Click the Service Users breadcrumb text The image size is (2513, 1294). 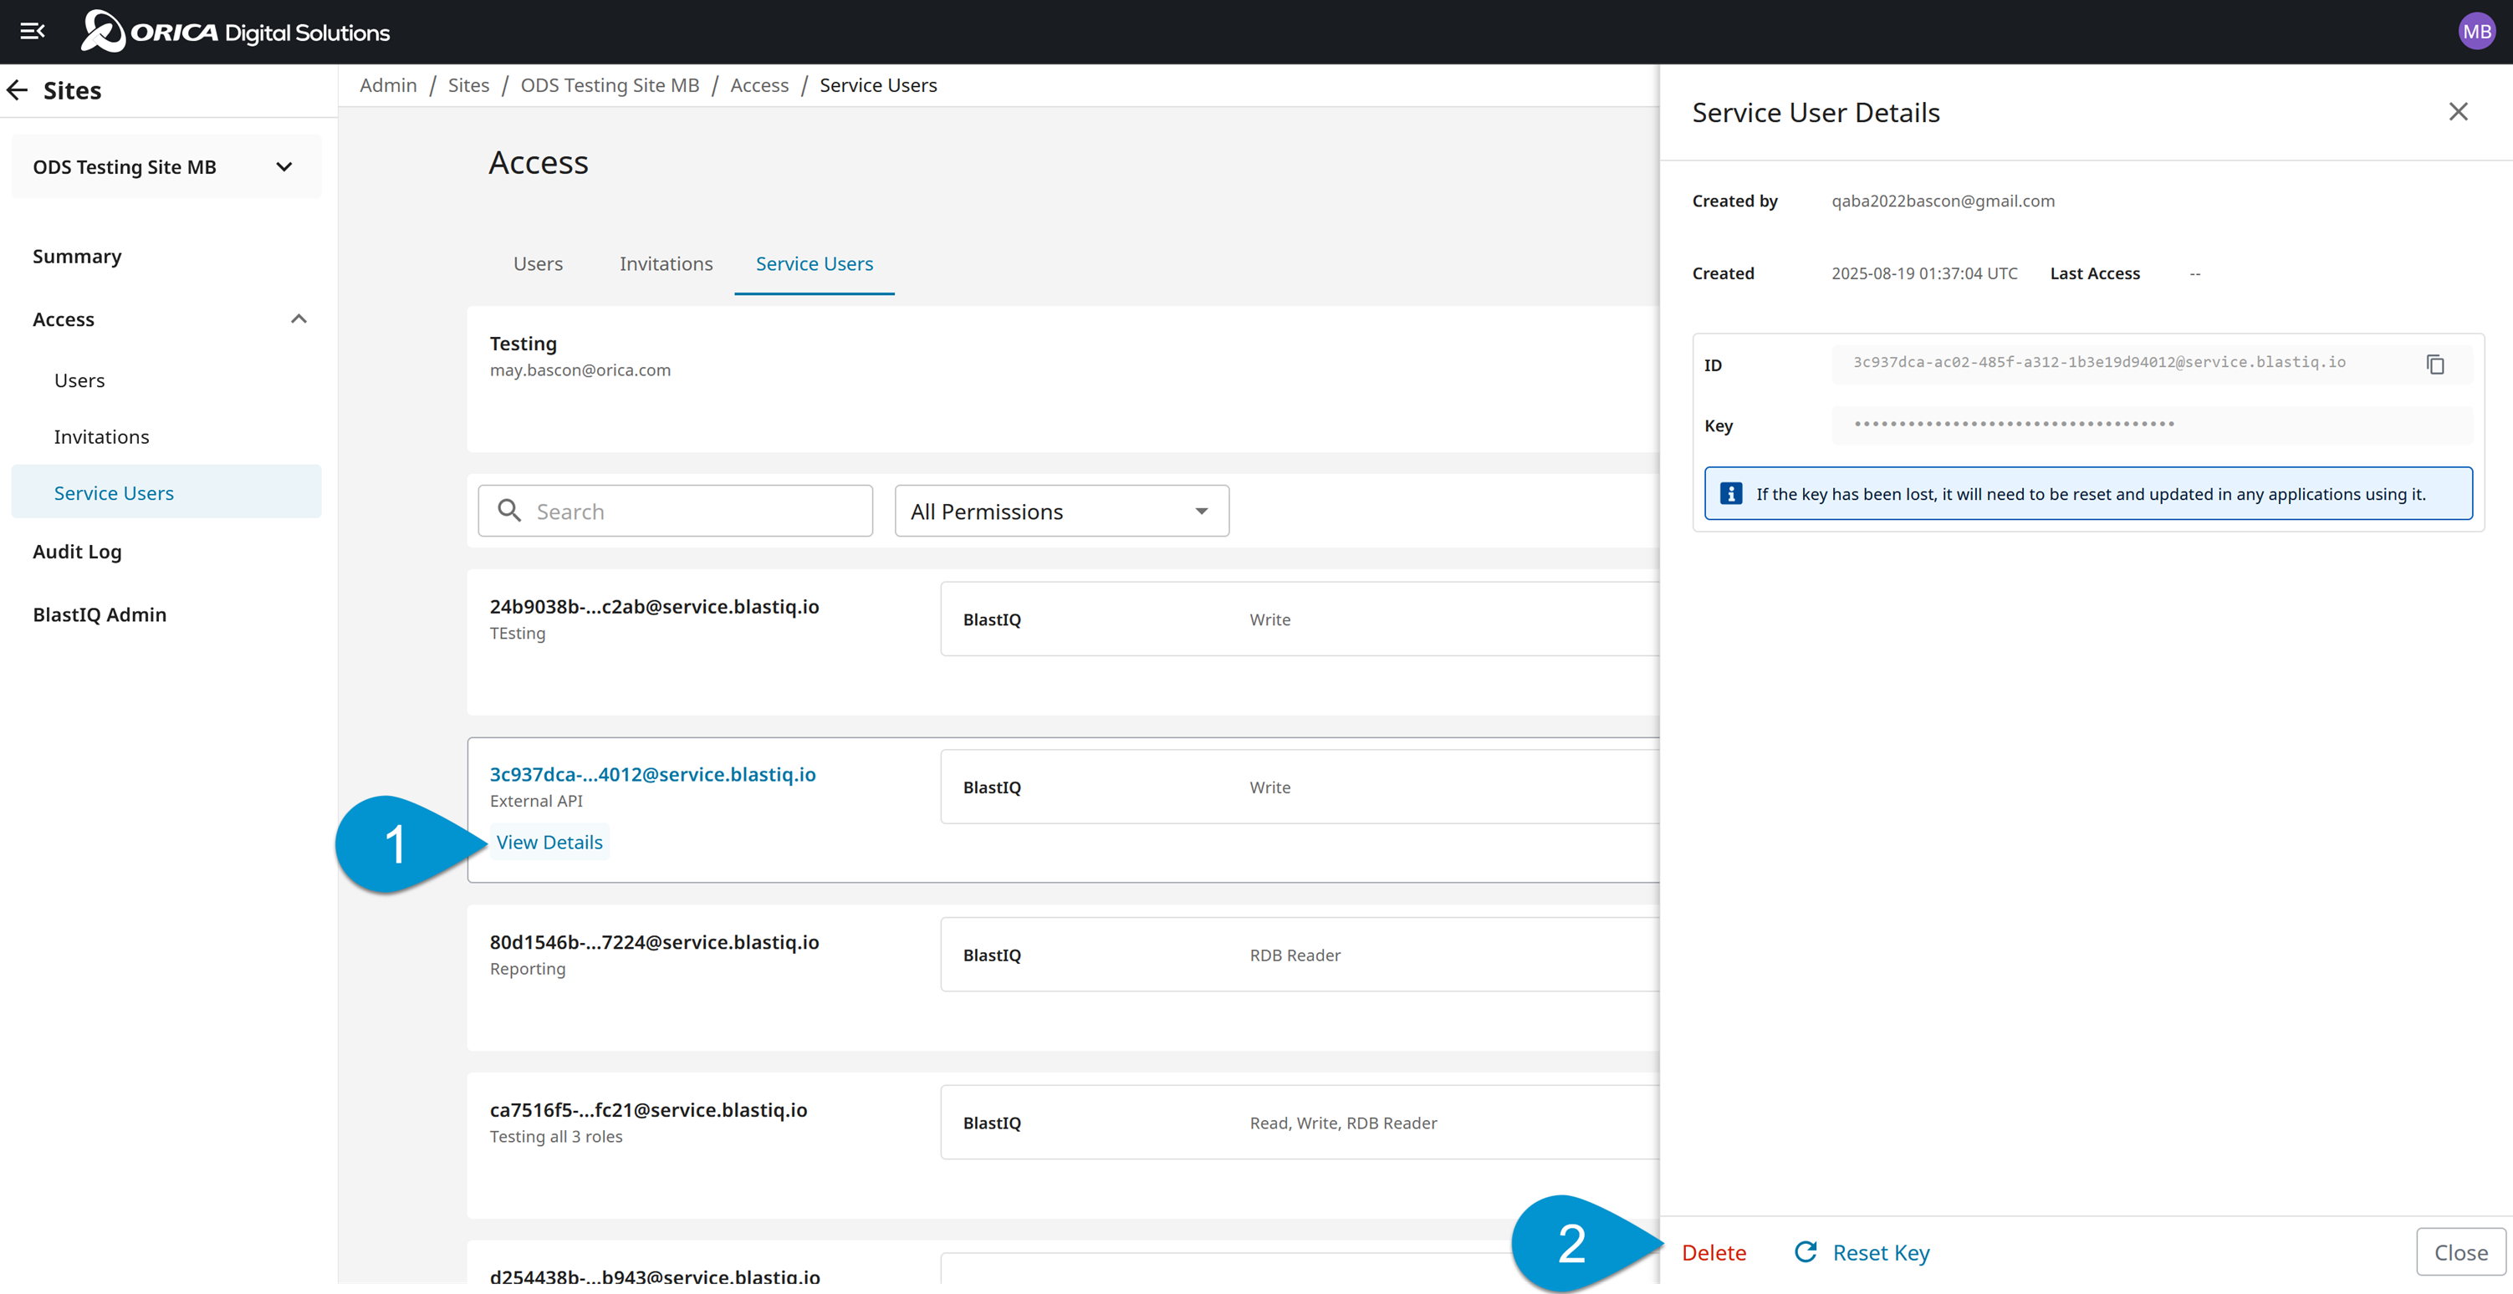(x=878, y=84)
